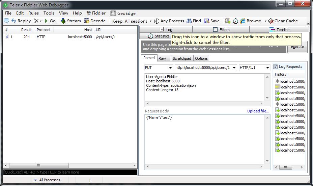
Task: Click request body scroll-down arrow
Action: (x=267, y=161)
